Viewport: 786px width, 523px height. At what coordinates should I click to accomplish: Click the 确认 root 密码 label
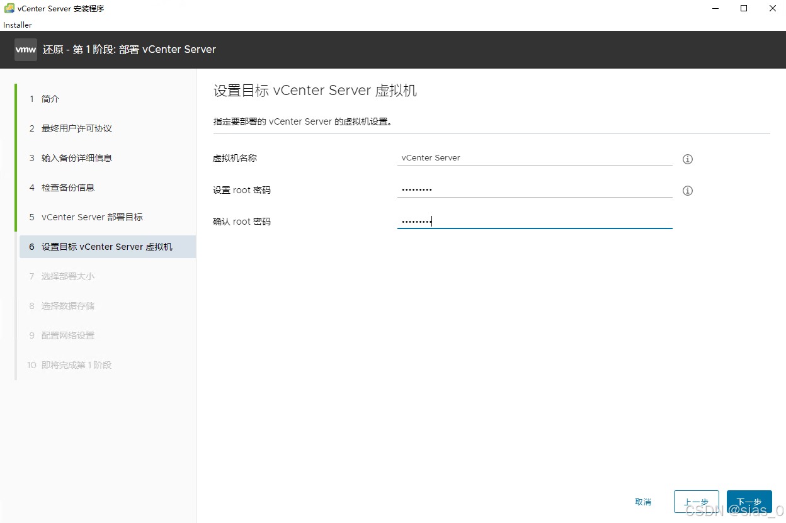click(x=242, y=222)
